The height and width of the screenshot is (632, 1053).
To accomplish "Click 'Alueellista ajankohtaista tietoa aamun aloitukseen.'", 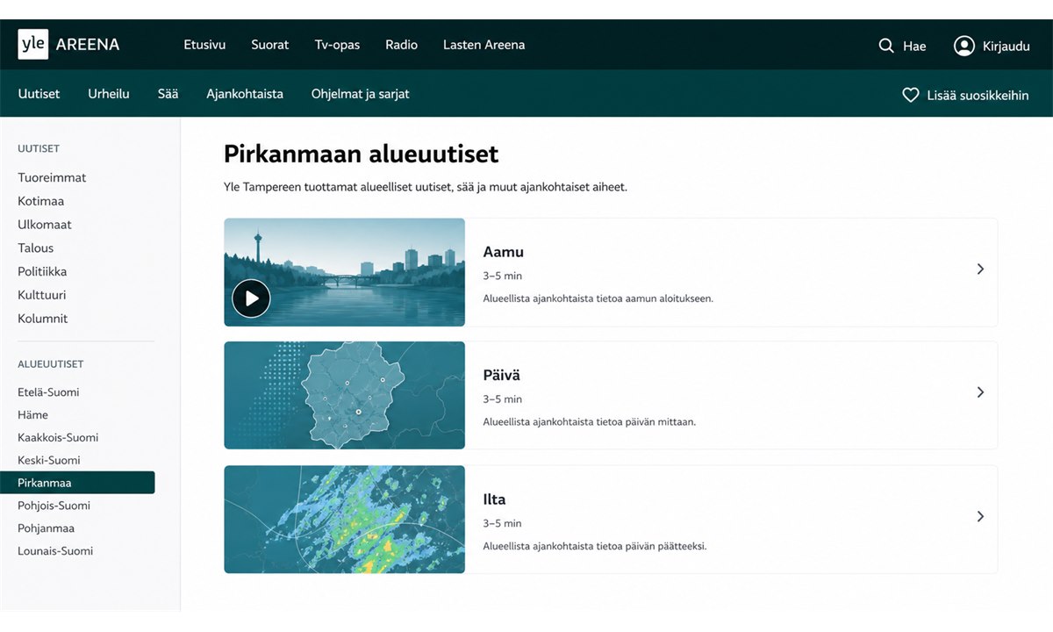I will click(598, 298).
